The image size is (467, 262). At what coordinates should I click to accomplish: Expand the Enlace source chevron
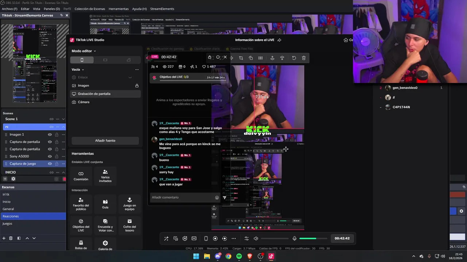tap(130, 78)
